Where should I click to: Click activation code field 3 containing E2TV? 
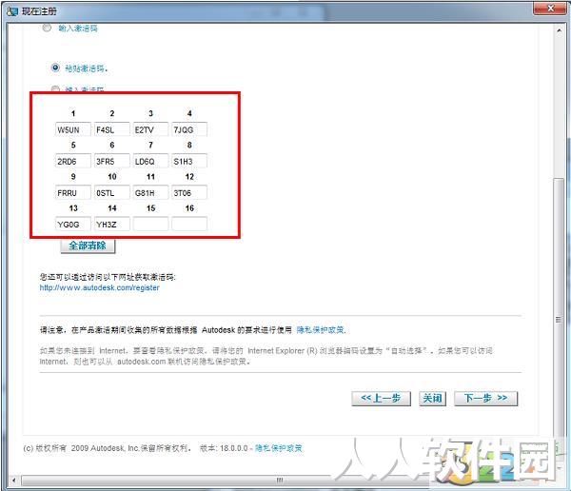150,129
